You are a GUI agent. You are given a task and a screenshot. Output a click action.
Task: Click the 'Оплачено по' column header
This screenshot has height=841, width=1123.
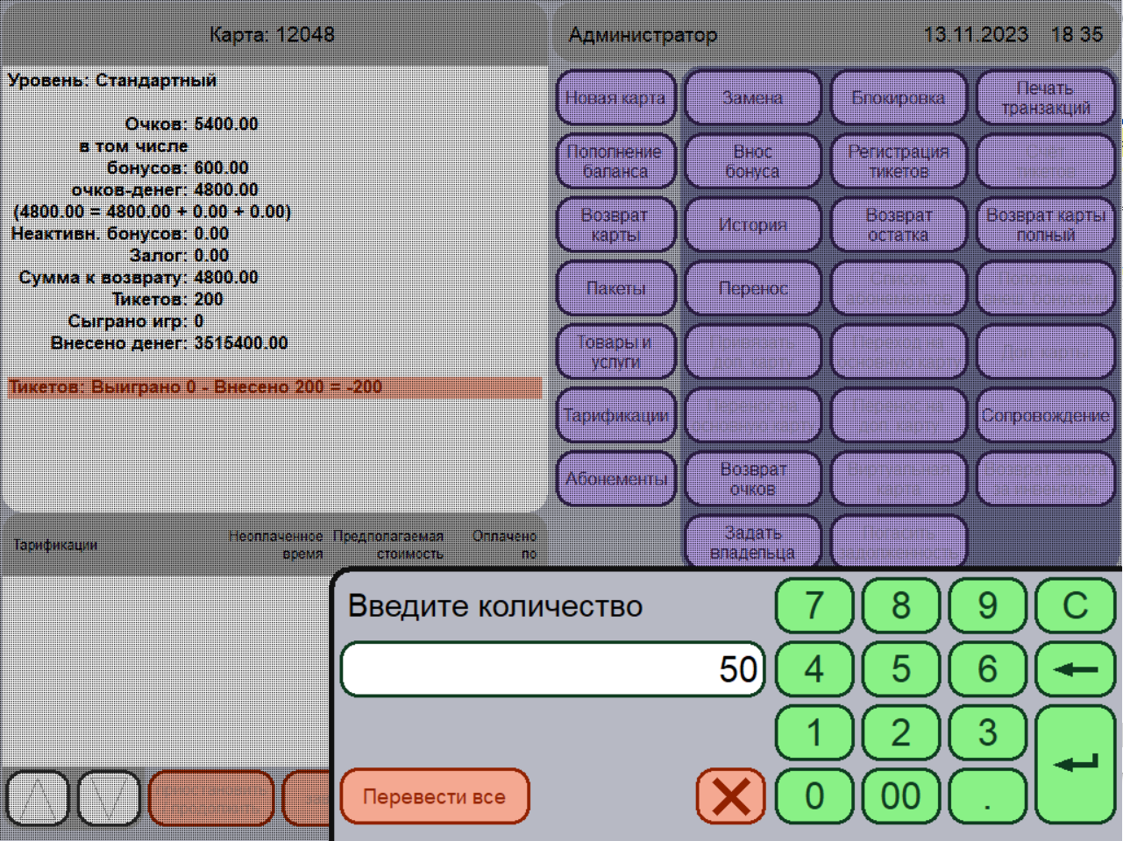tap(504, 544)
